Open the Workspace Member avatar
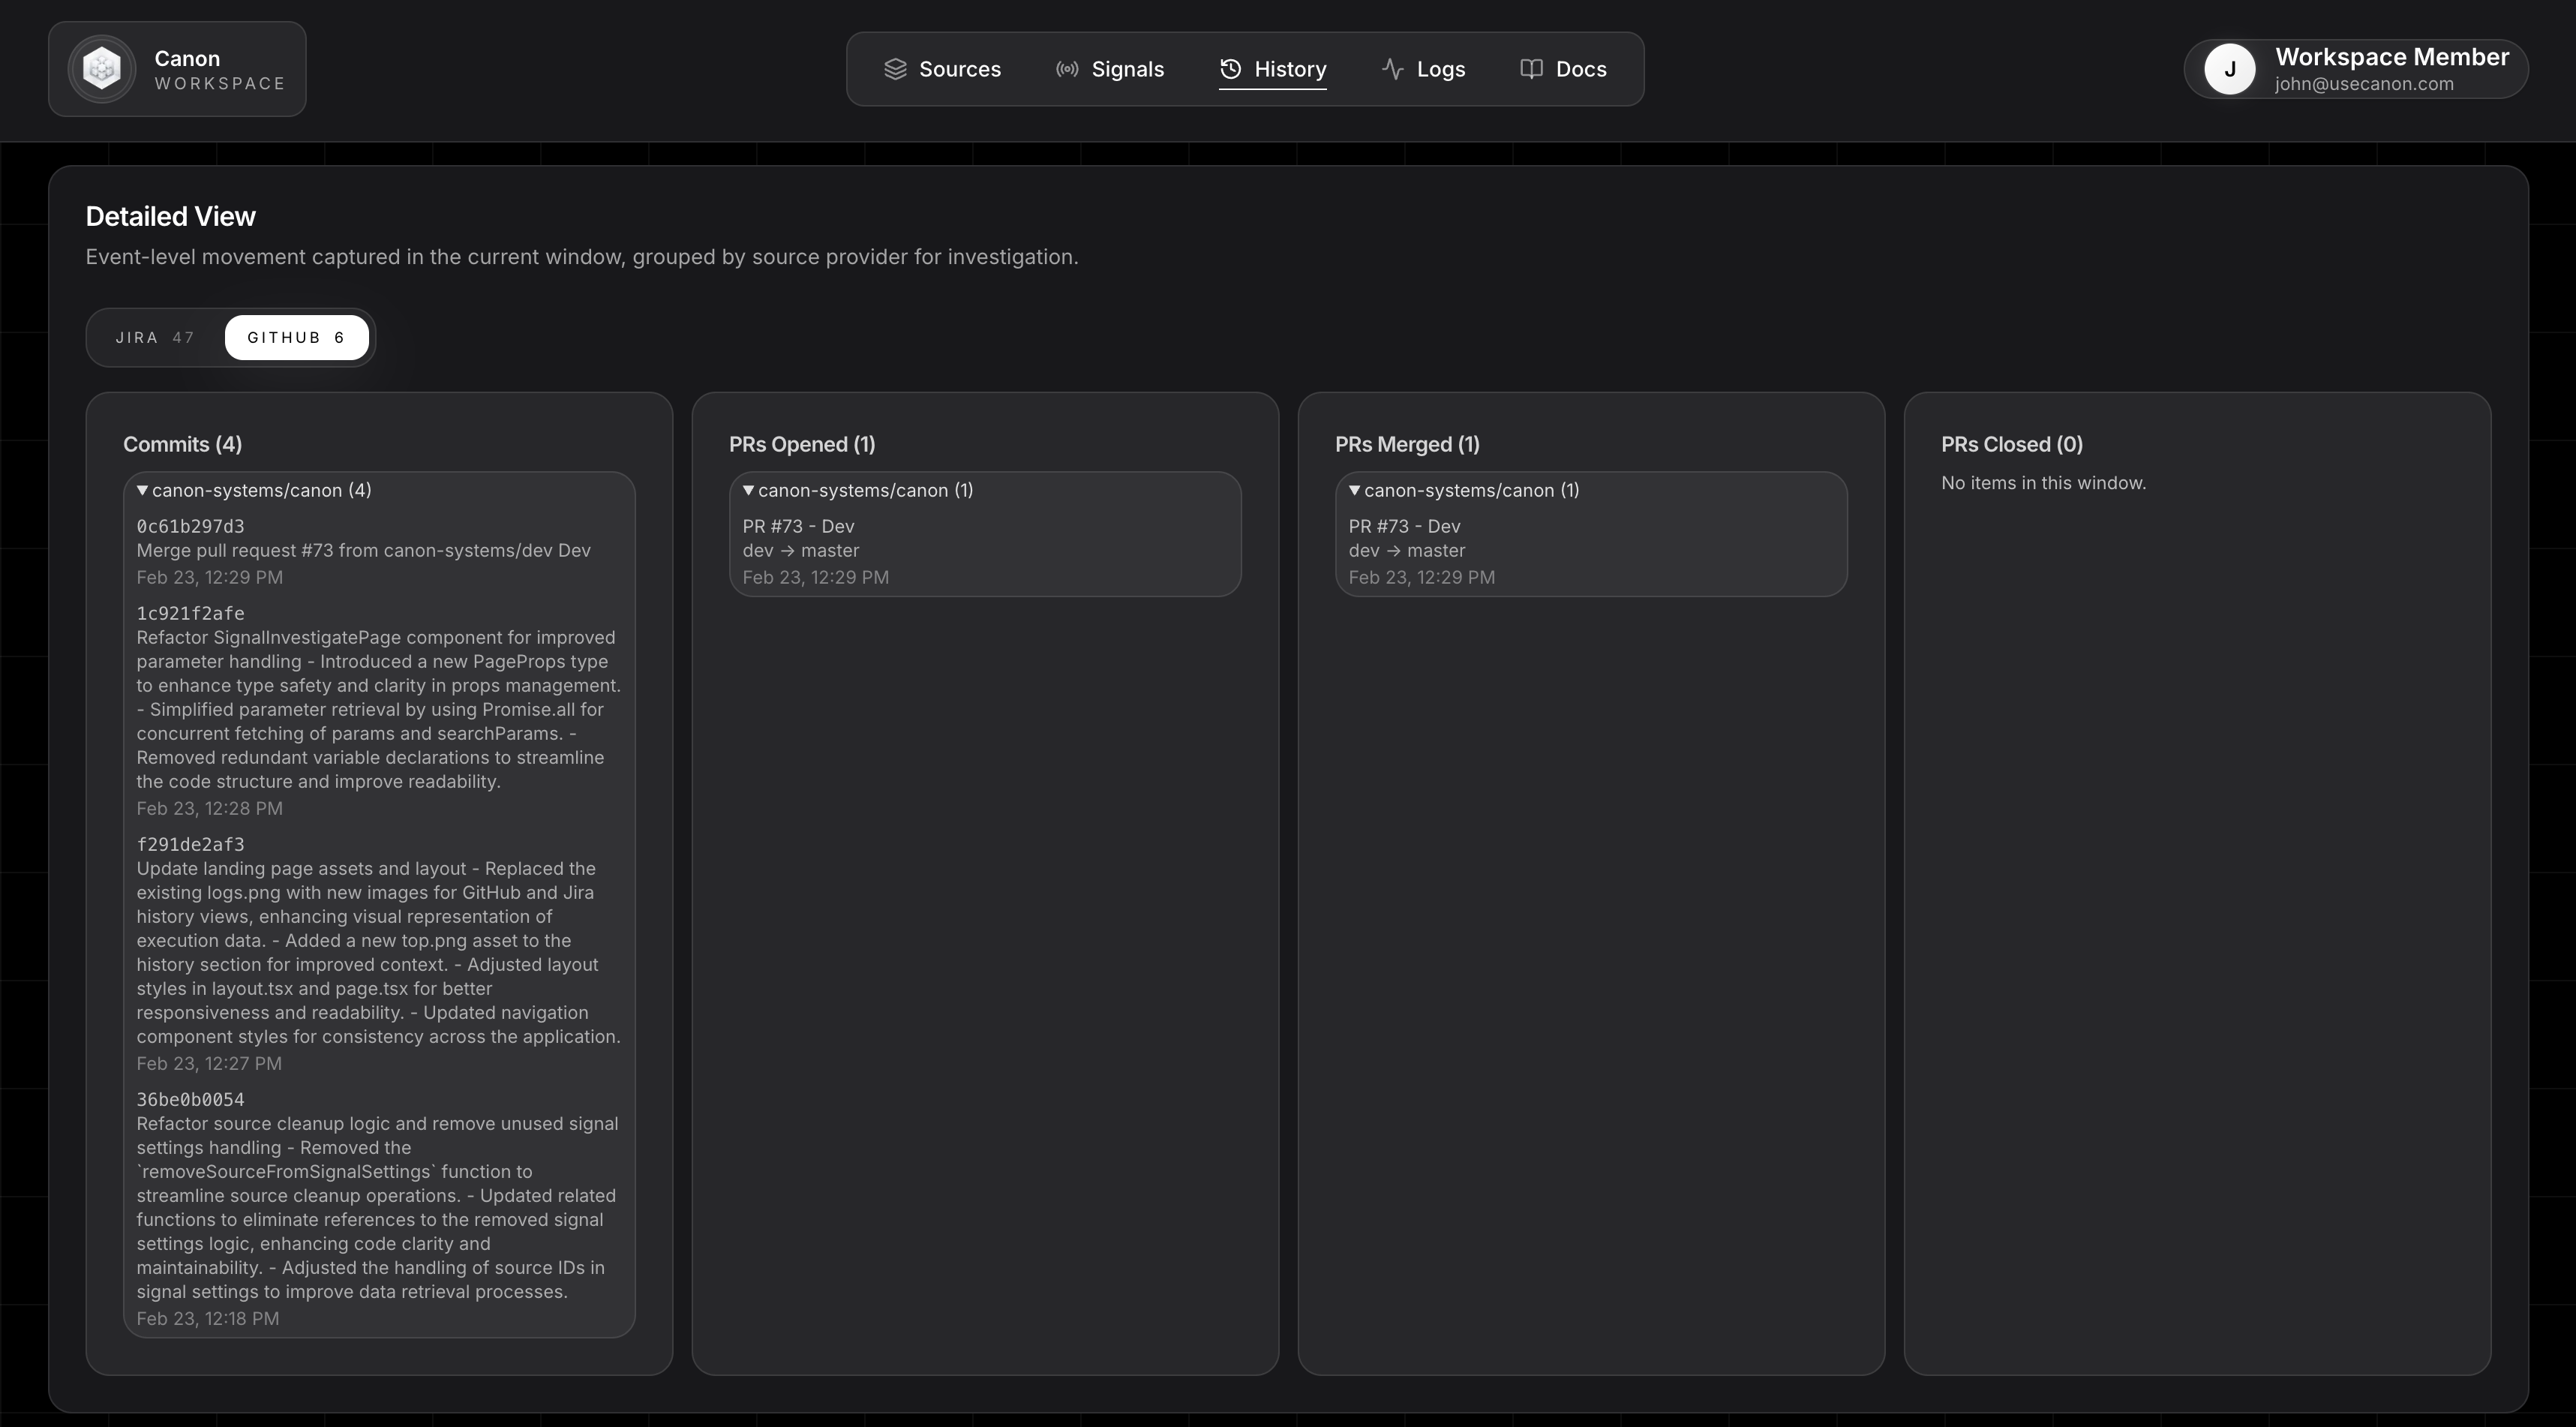2576x1427 pixels. tap(2229, 68)
